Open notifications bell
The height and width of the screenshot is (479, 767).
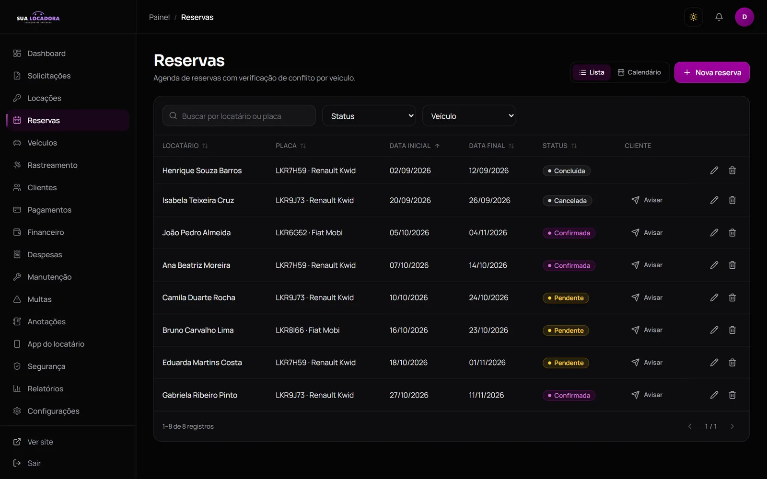click(719, 17)
